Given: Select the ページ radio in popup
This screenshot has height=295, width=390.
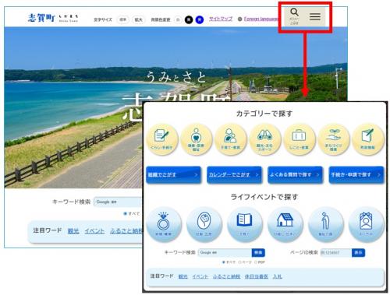Looking at the screenshot, I should pyautogui.click(x=239, y=262).
